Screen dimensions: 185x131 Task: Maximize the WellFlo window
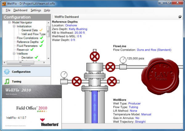tap(168, 2)
